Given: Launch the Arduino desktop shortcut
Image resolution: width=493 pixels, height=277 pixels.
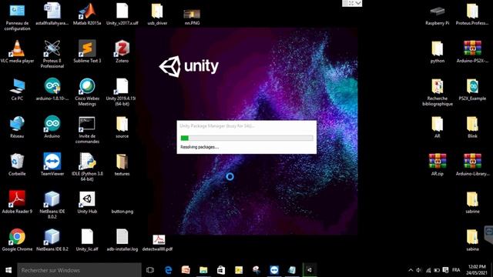Looking at the screenshot, I should (52, 127).
